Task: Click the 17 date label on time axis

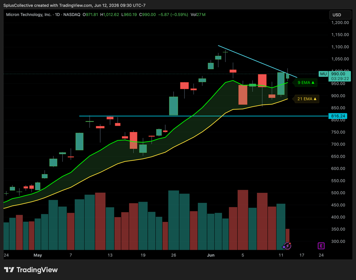Action: (302, 255)
